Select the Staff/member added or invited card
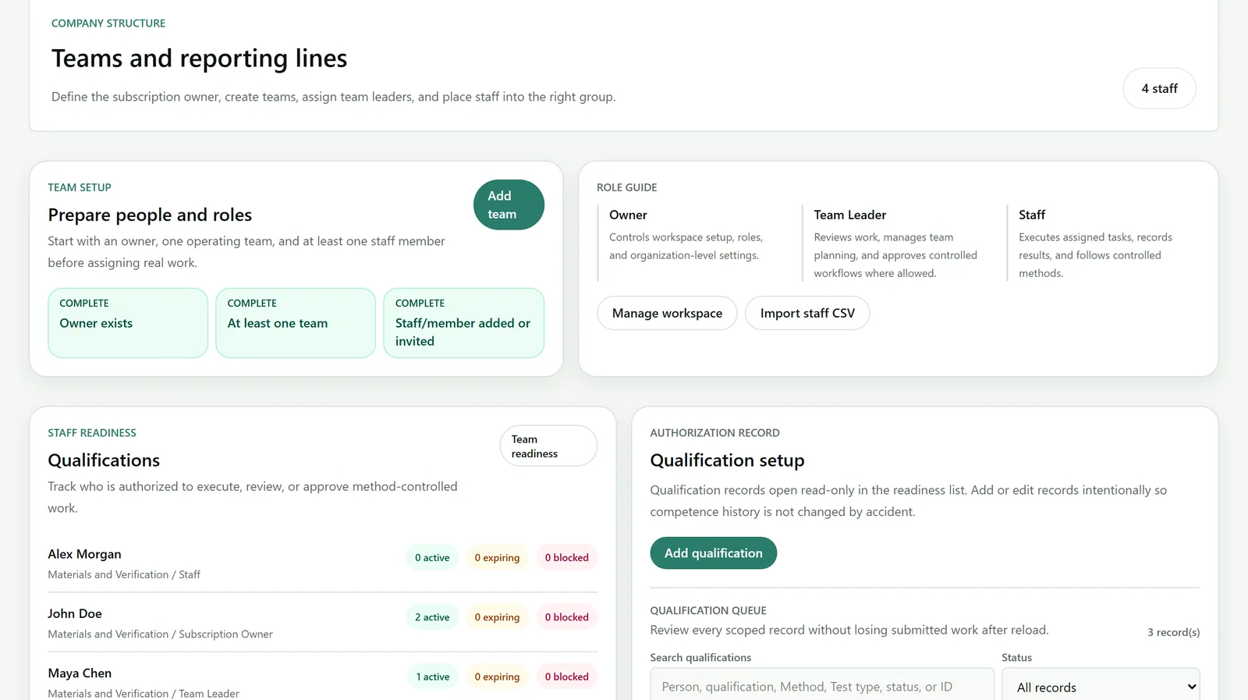Viewport: 1248px width, 700px height. click(463, 323)
